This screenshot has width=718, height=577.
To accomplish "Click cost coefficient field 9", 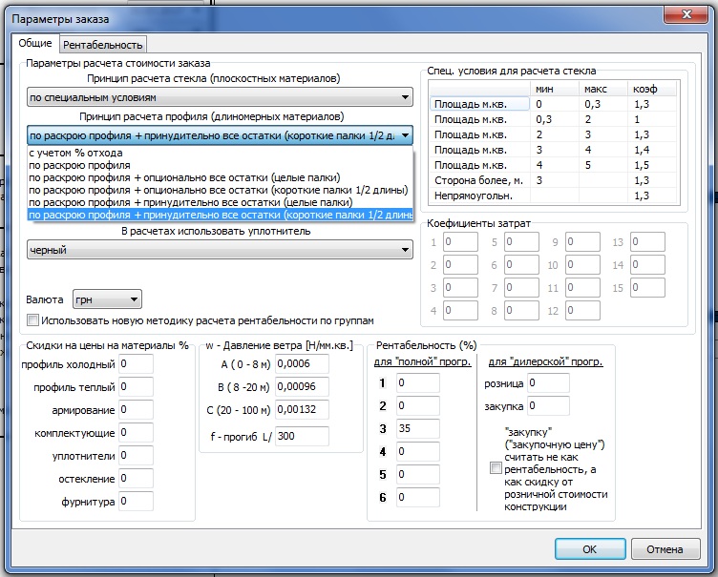I will (x=582, y=241).
